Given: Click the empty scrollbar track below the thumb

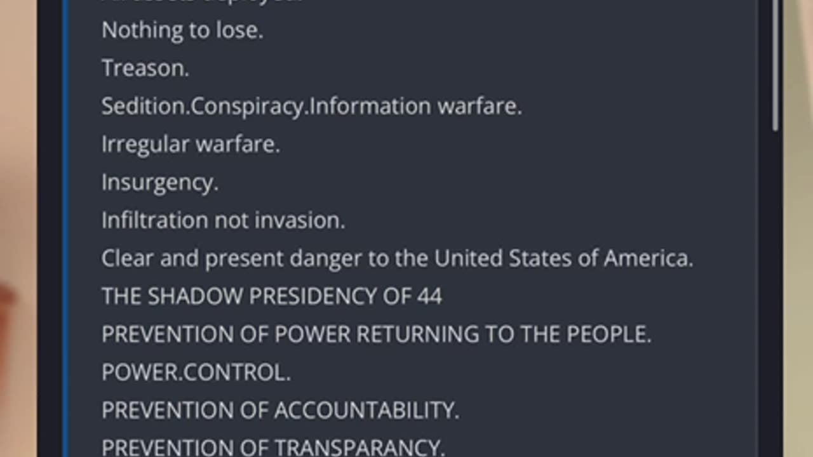Looking at the screenshot, I should click(x=775, y=286).
